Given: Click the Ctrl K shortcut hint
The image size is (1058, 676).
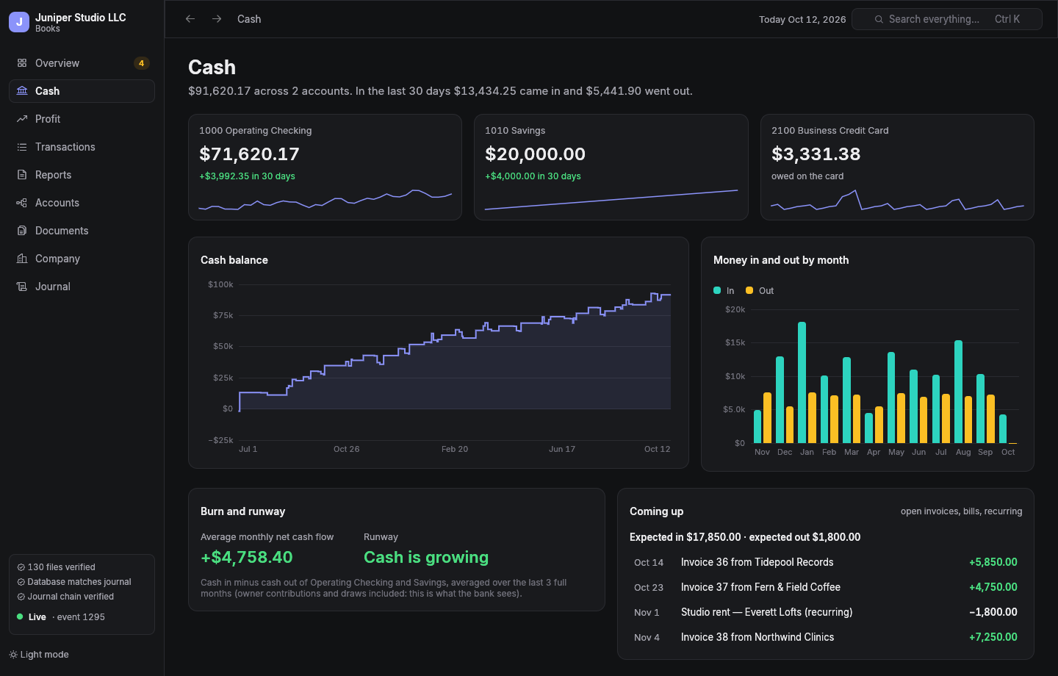Looking at the screenshot, I should pos(1007,19).
